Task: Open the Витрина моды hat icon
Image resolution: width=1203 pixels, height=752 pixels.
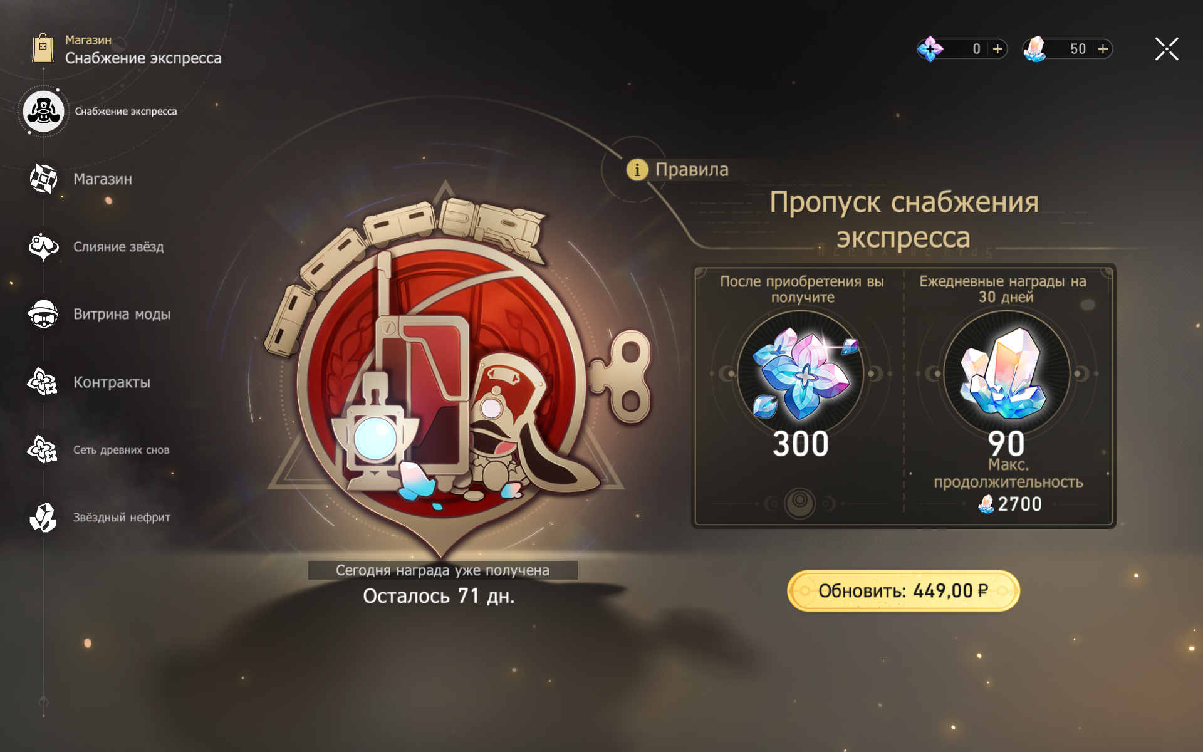Action: 43,314
